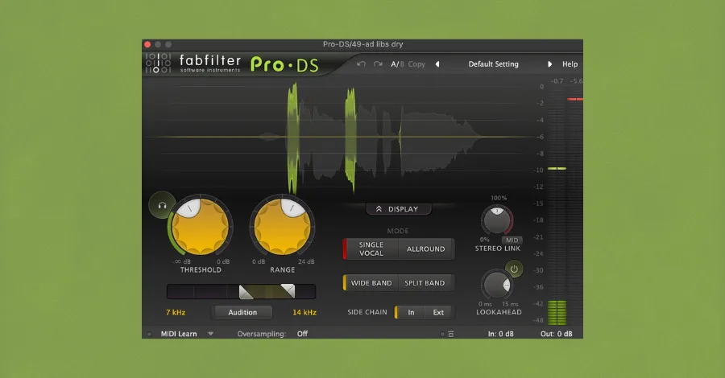
Task: Open the Oversampling Off menu
Action: [x=302, y=334]
